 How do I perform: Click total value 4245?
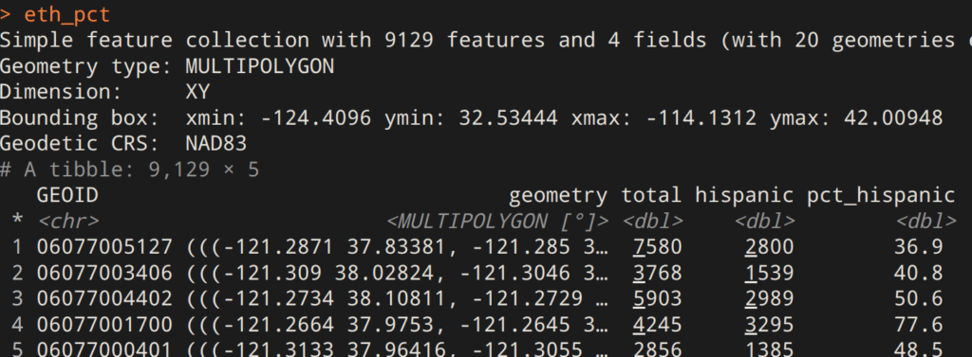point(657,324)
